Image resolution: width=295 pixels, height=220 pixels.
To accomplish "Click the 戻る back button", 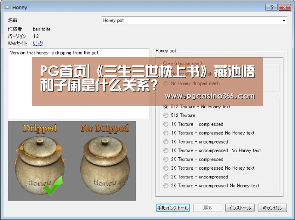I will click(x=208, y=208).
